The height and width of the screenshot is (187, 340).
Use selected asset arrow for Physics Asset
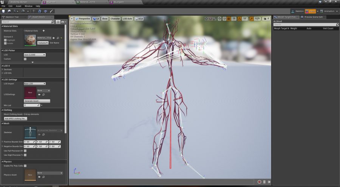pyautogui.click(x=39, y=177)
